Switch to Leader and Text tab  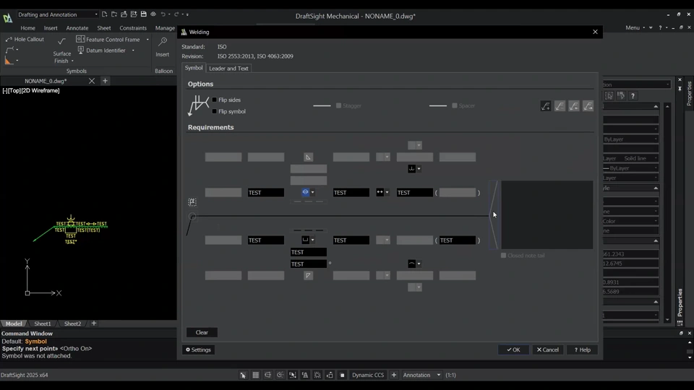(228, 69)
